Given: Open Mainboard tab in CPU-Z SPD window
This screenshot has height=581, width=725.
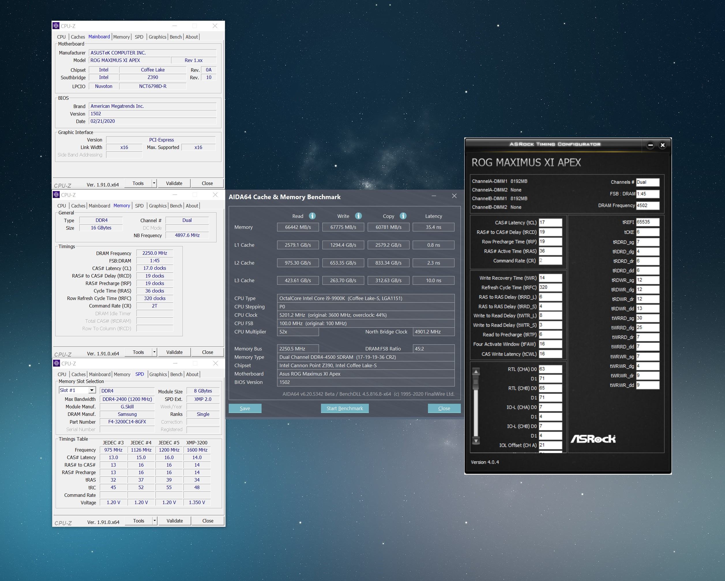Looking at the screenshot, I should point(99,374).
